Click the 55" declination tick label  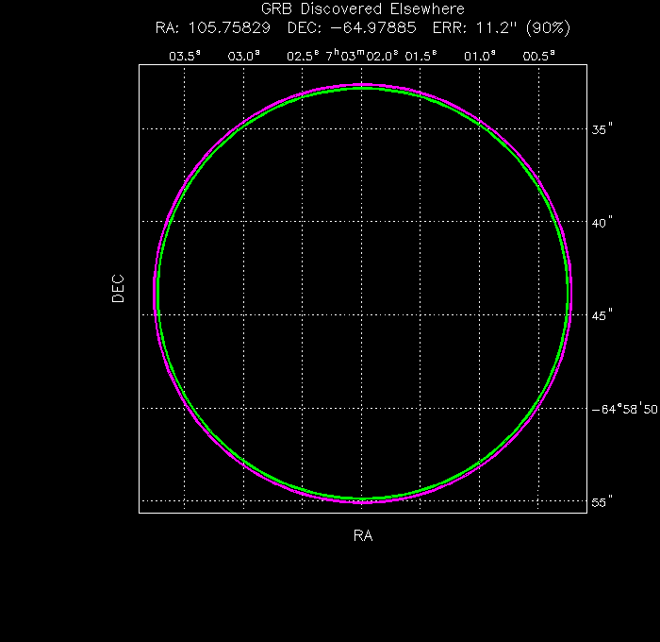[602, 502]
